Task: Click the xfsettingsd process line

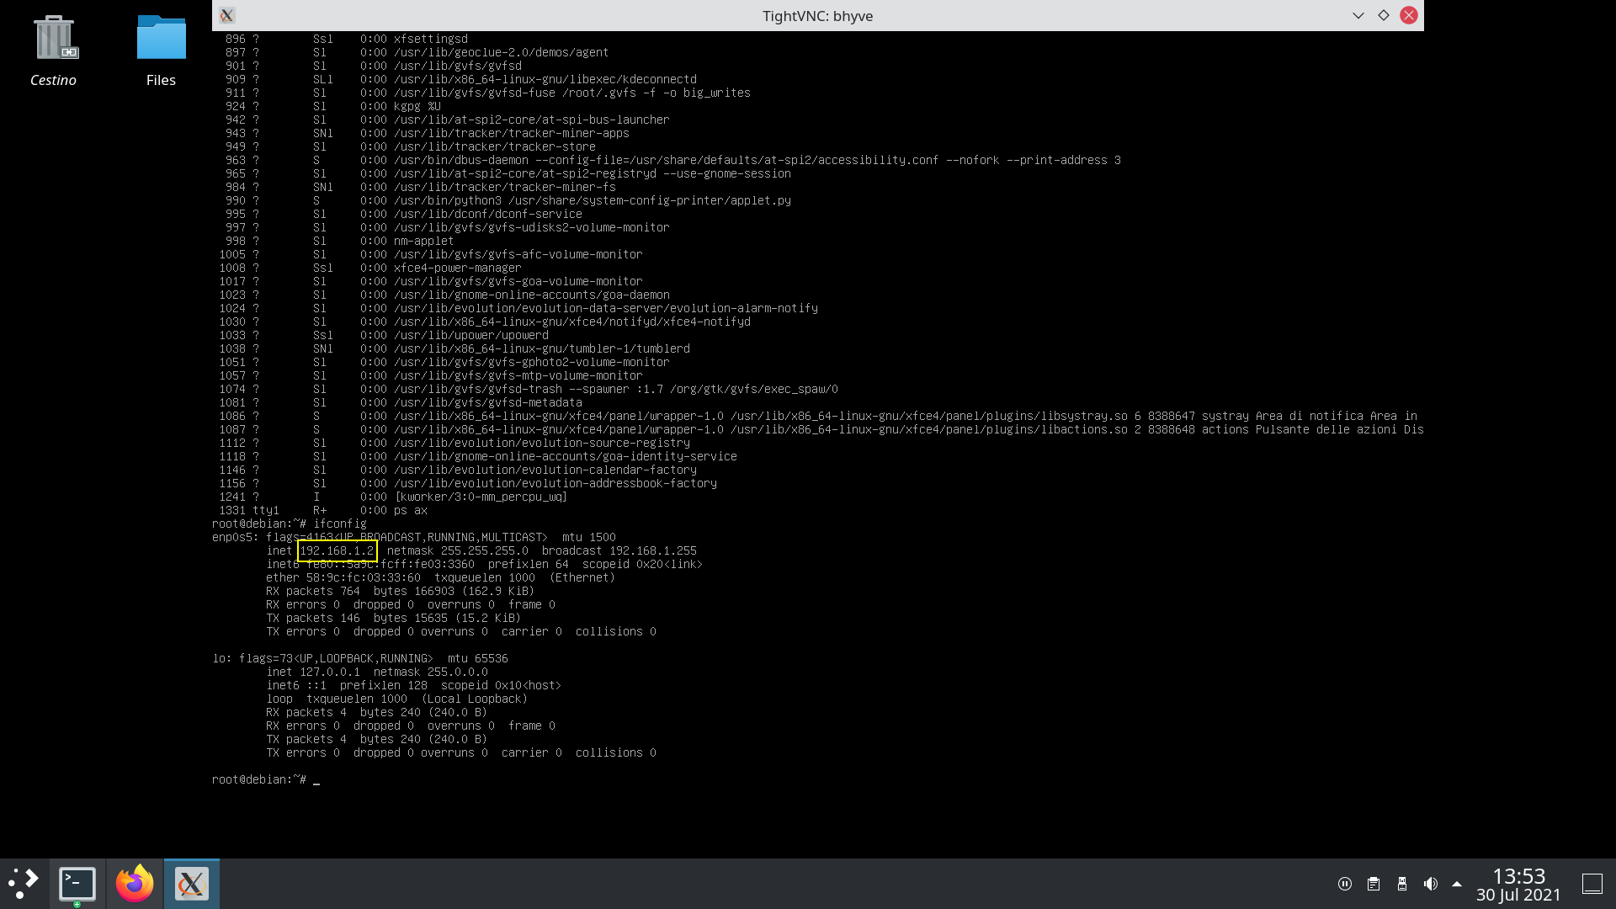Action: [346, 39]
